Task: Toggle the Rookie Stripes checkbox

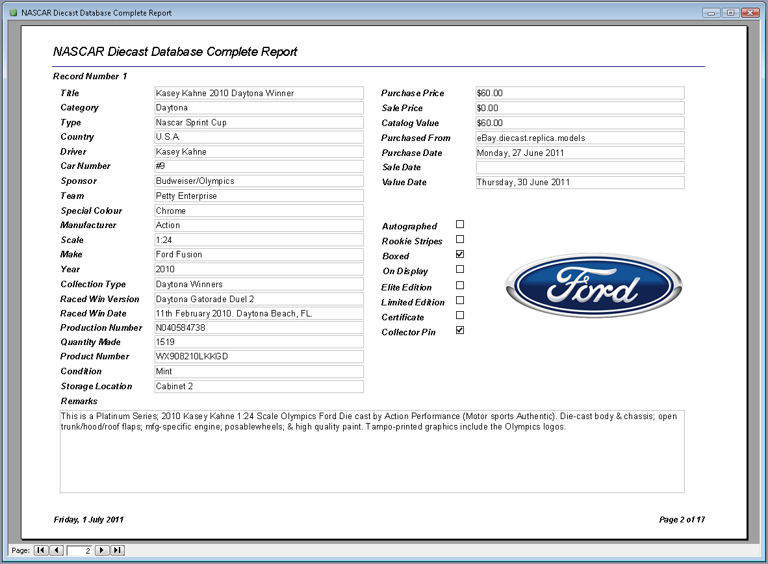Action: coord(460,239)
